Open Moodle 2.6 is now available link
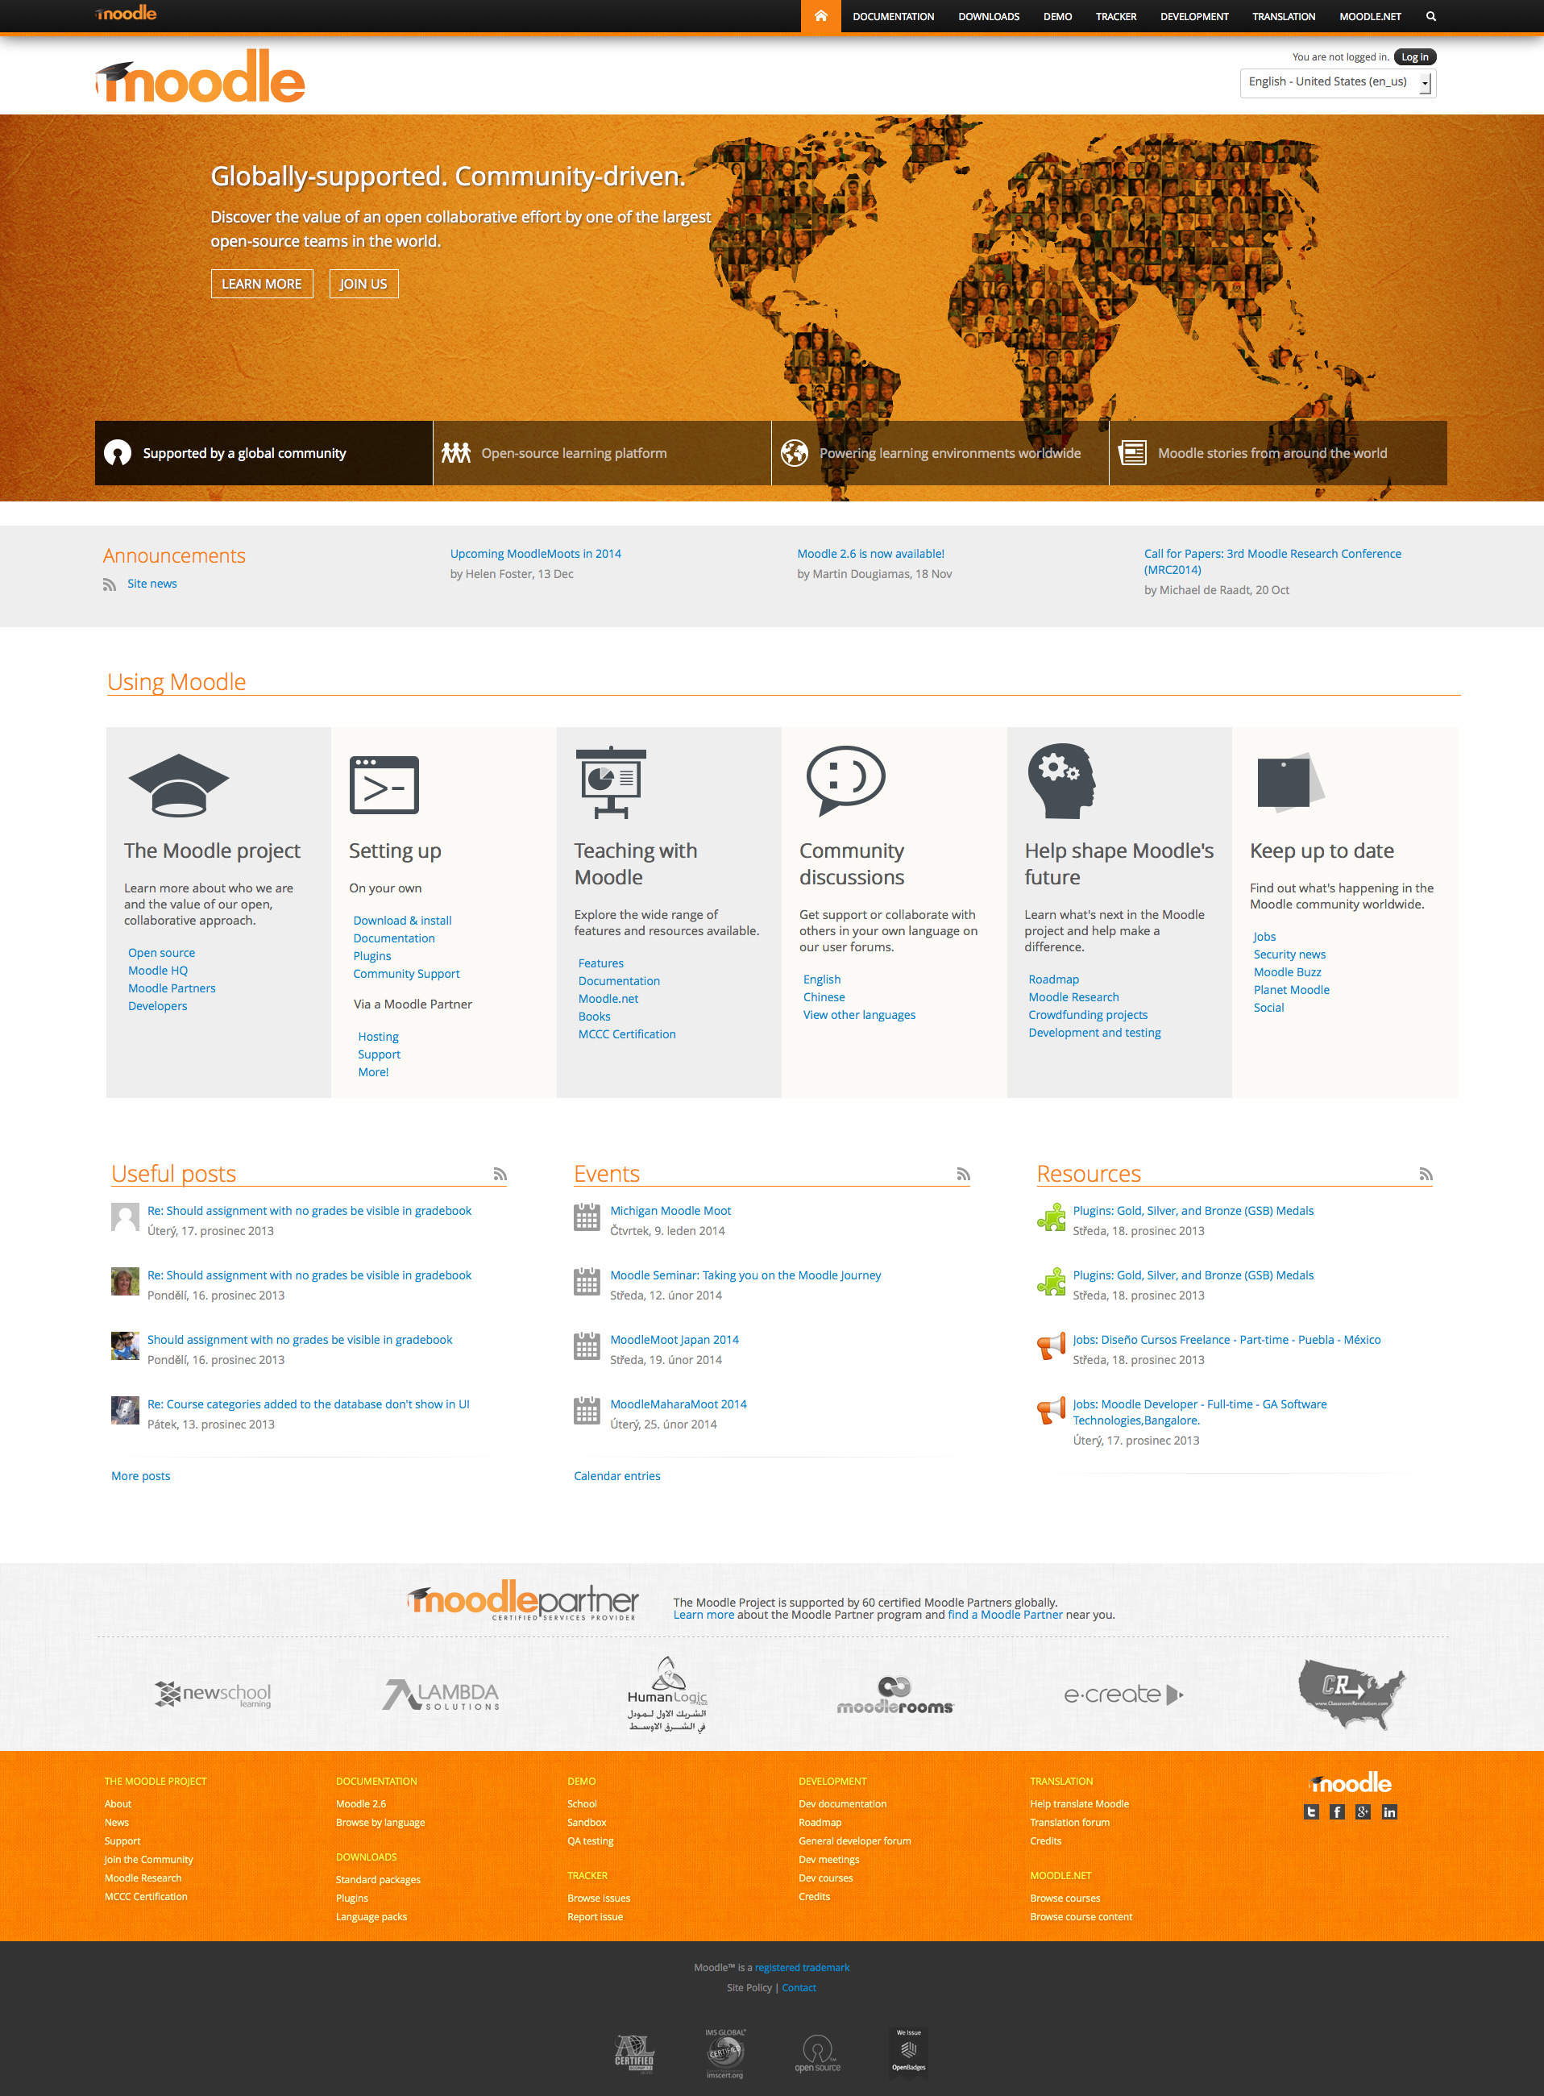1544x2096 pixels. click(x=870, y=555)
